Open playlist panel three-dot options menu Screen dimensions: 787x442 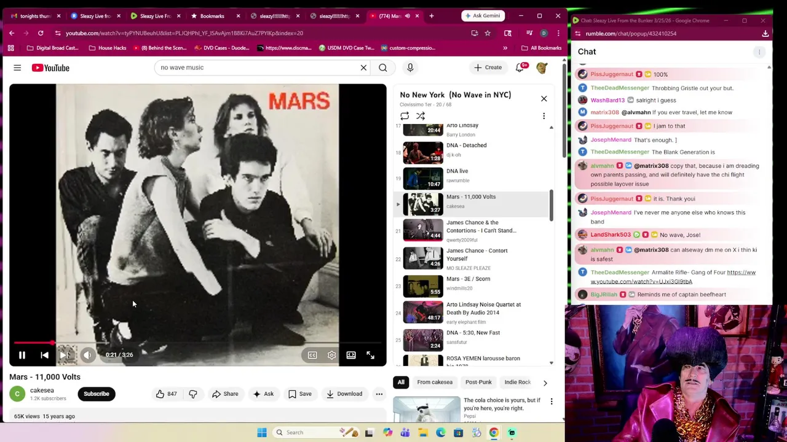544,116
